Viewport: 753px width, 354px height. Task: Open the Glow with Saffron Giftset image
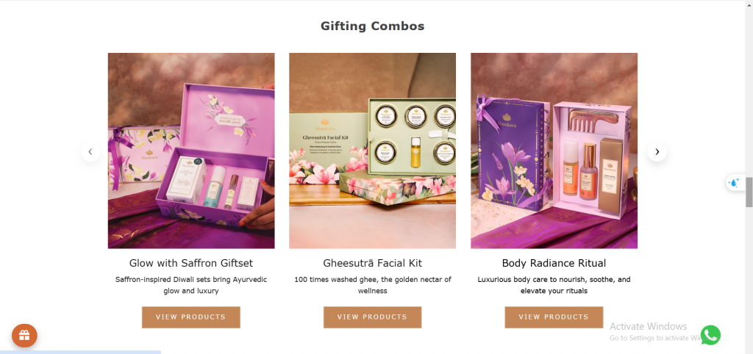pos(191,151)
